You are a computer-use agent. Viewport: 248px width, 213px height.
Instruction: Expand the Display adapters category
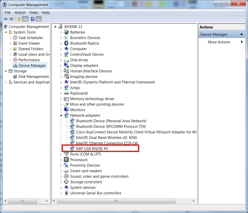click(61, 66)
